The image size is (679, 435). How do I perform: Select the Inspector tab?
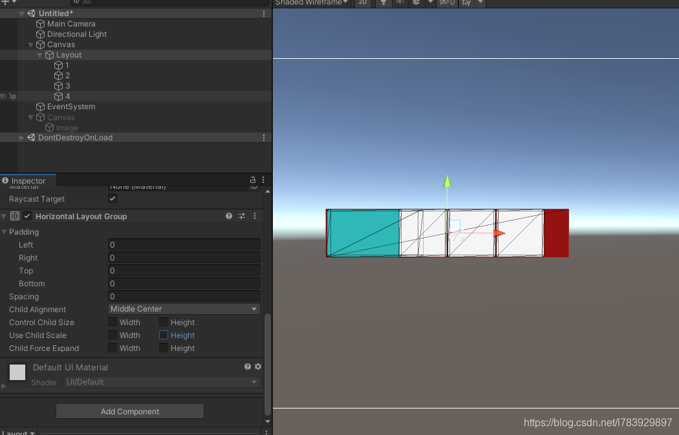28,180
